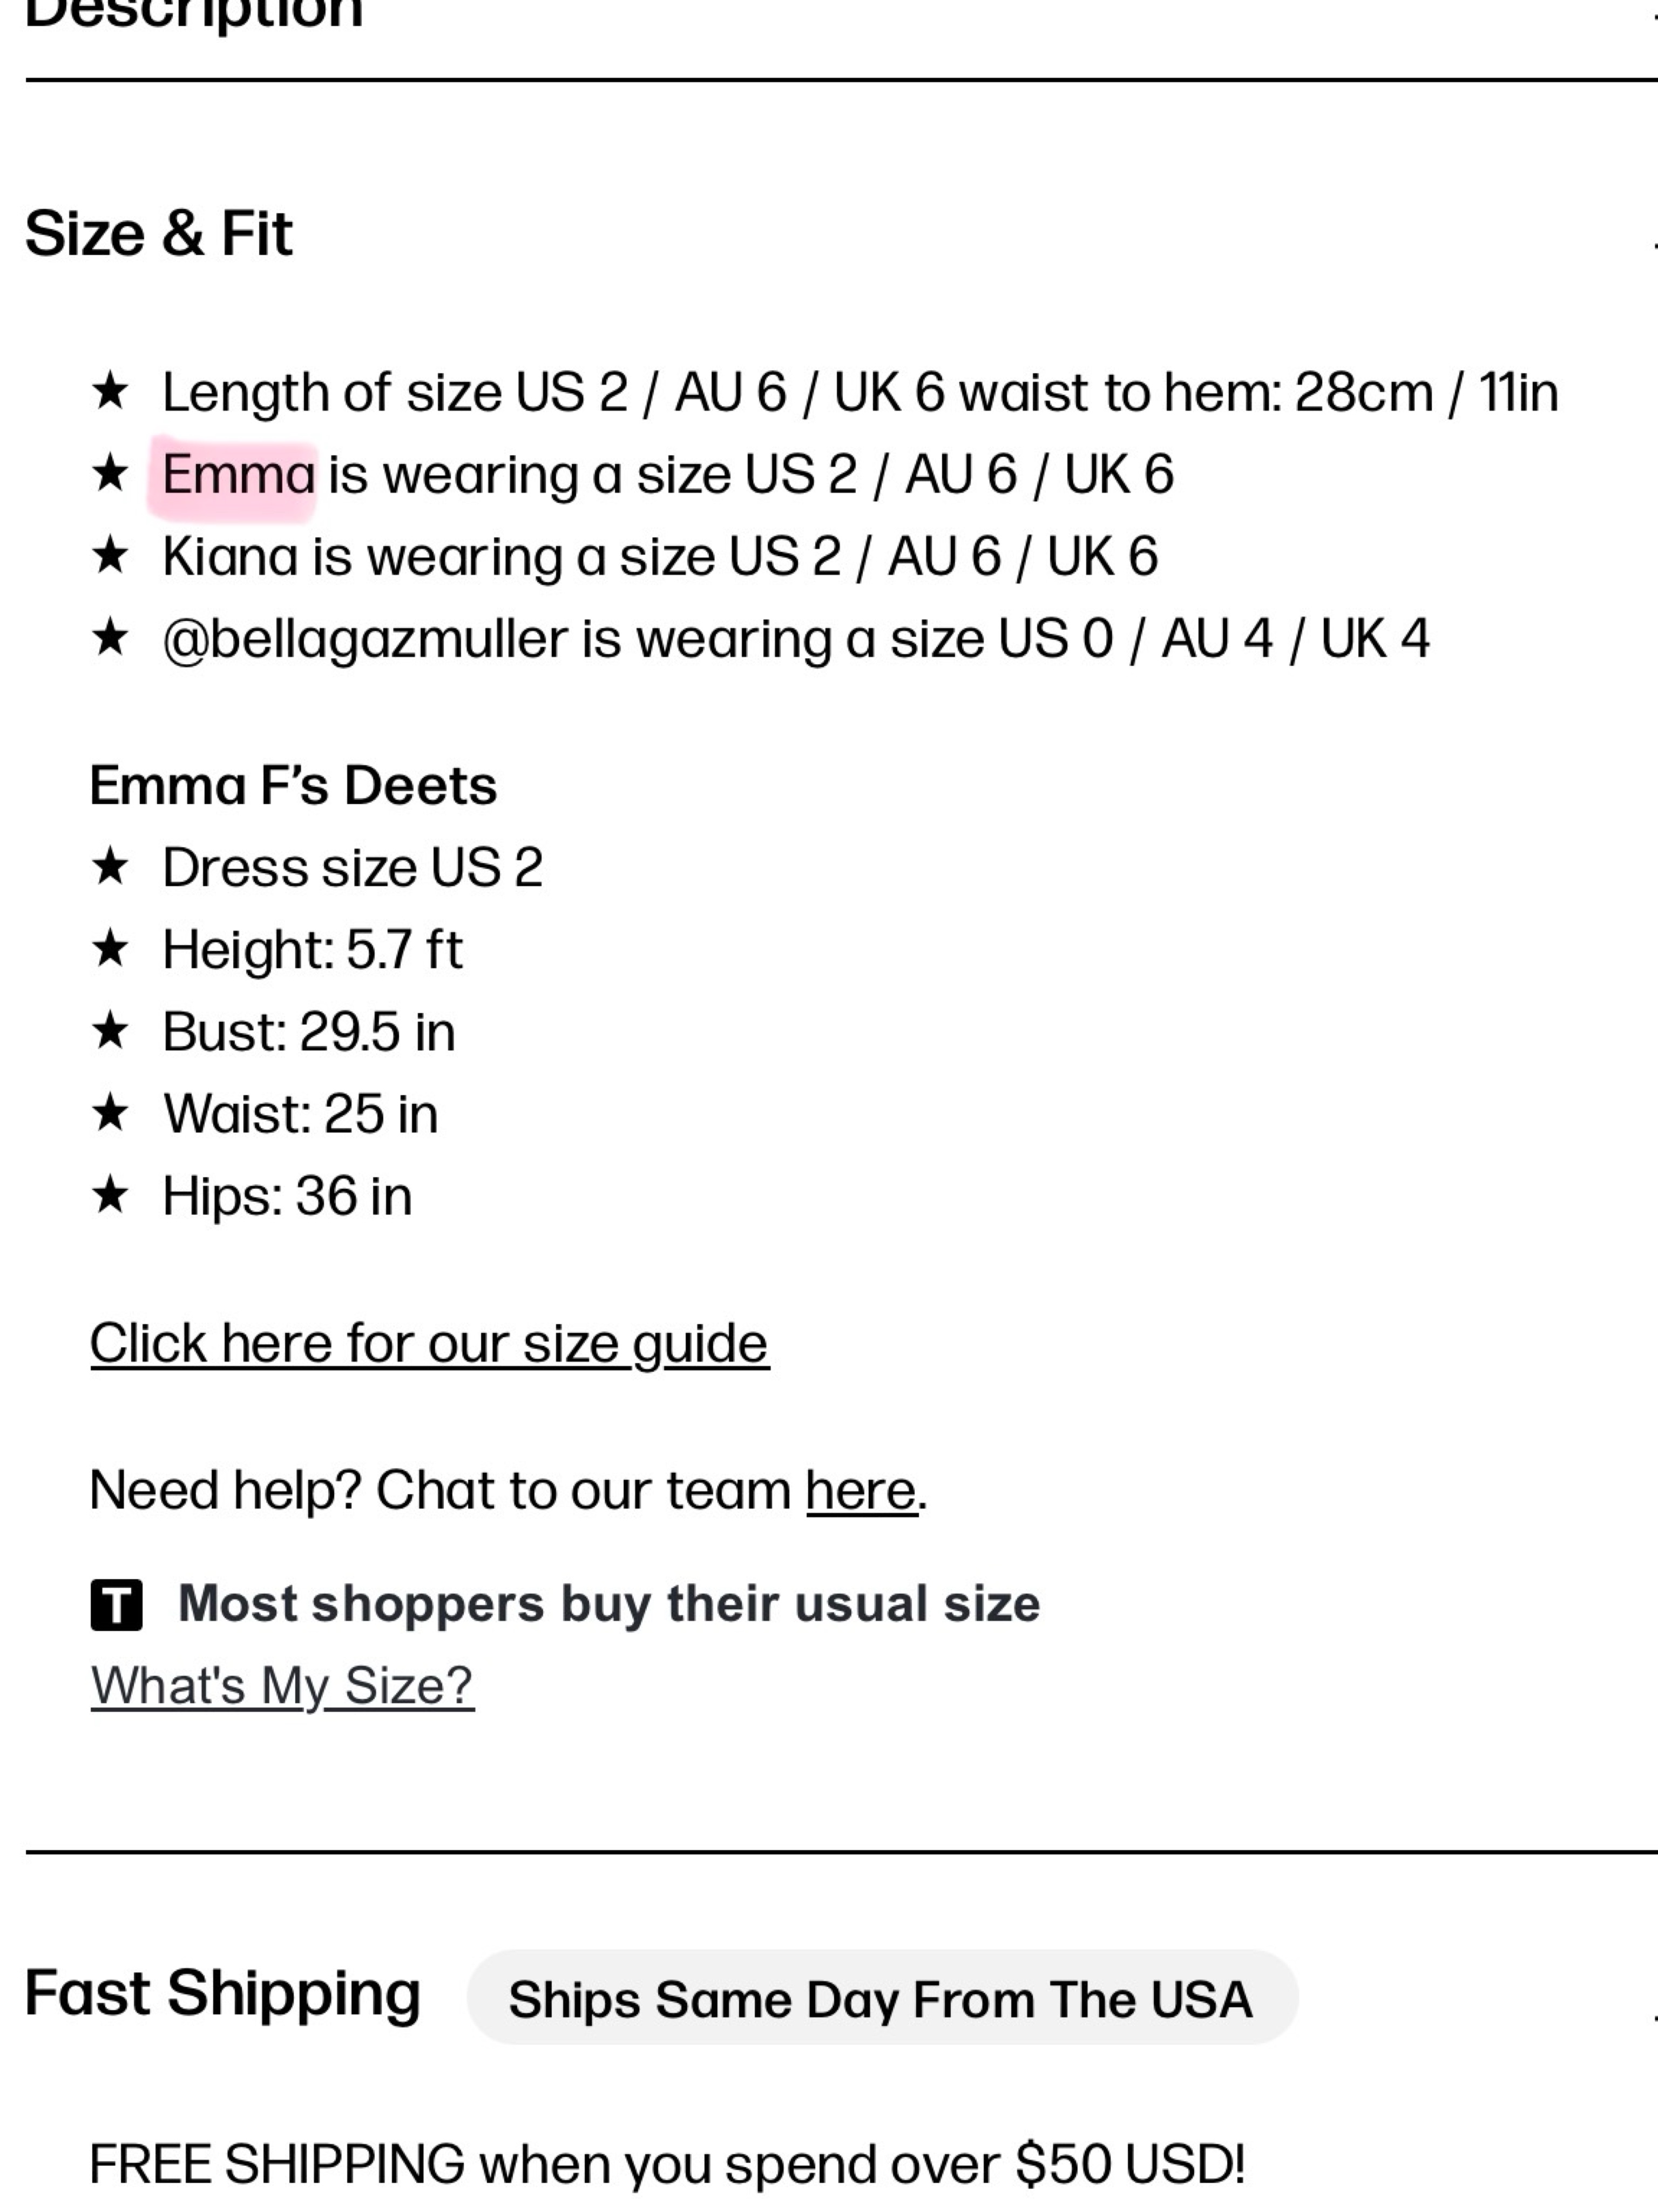The image size is (1658, 2212).
Task: Click the star icon next to Height: 5.7 ft
Action: (x=110, y=948)
